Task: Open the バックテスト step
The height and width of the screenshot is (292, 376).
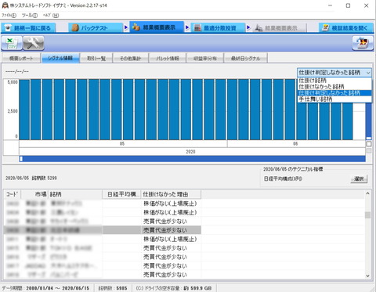Action: coord(96,28)
